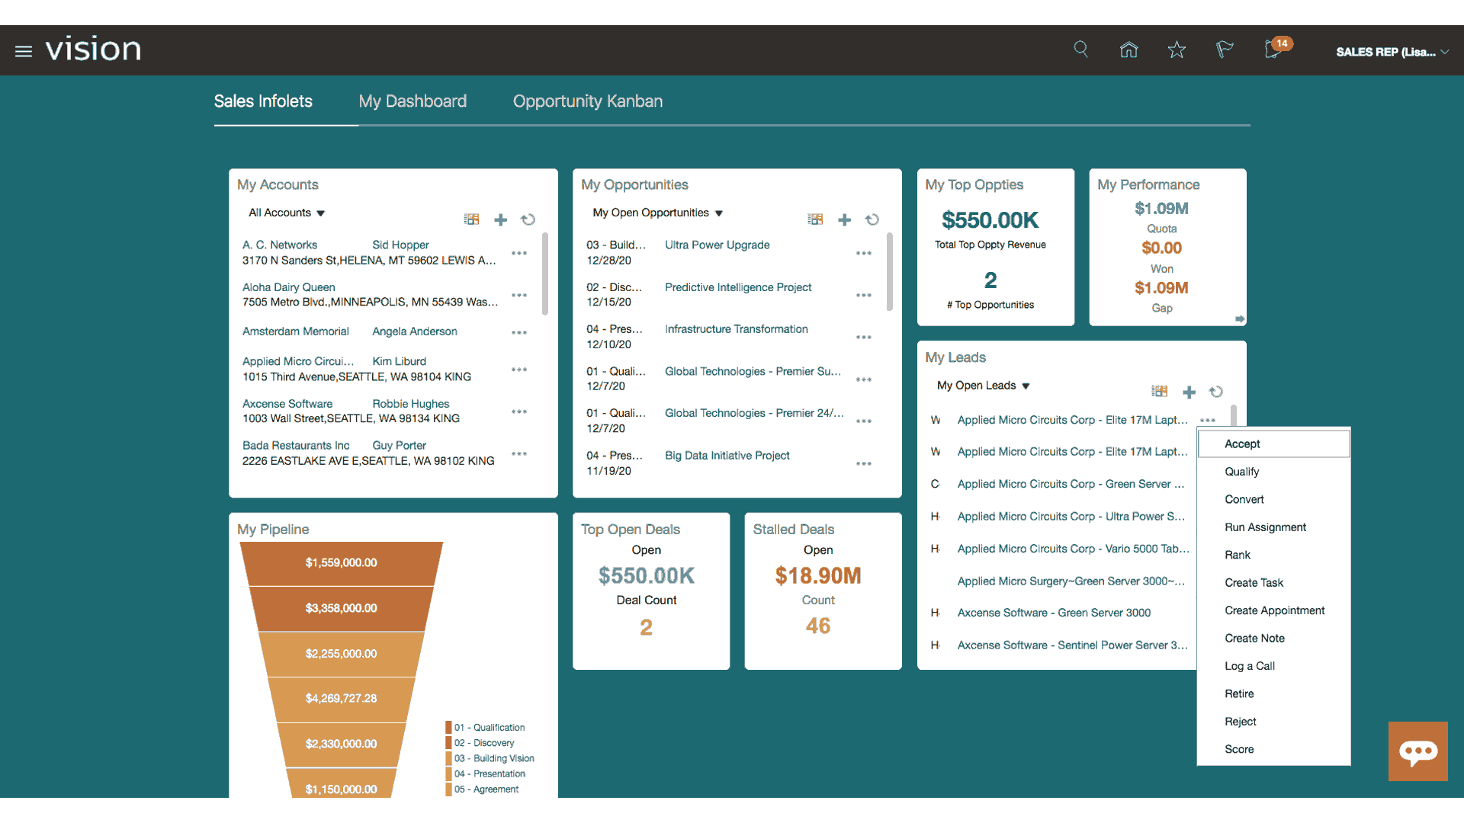Screen dimensions: 1464x823
Task: Click the watchlist flag icon
Action: [x=1225, y=49]
